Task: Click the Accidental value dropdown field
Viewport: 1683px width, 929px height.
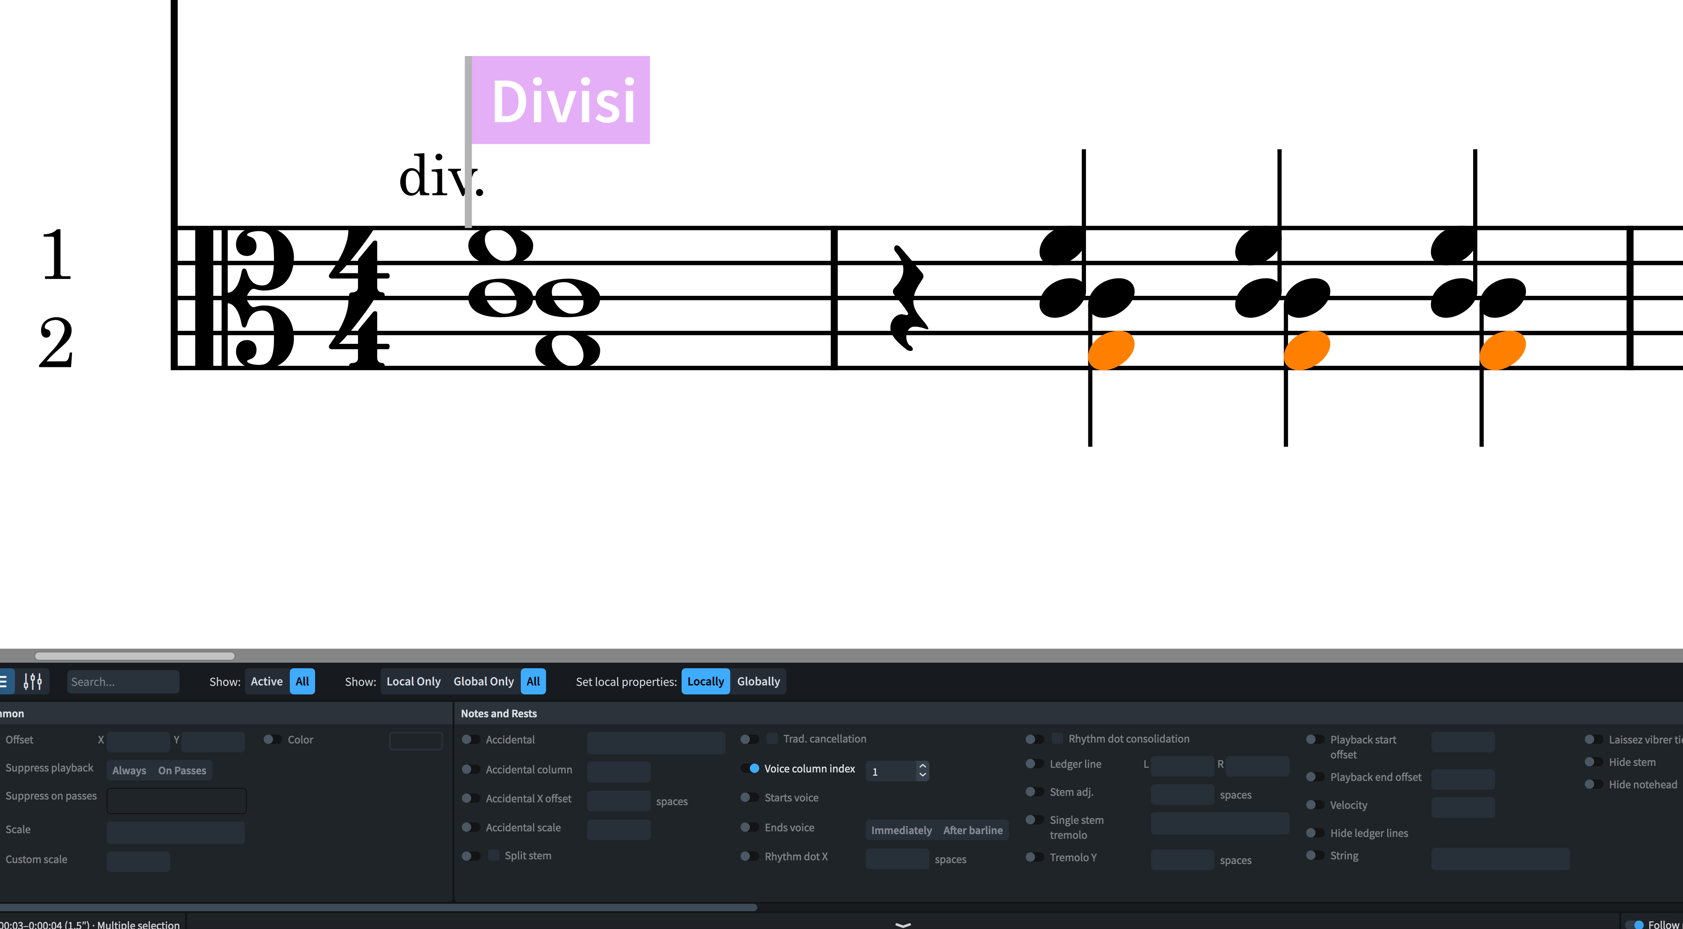Action: pyautogui.click(x=655, y=742)
